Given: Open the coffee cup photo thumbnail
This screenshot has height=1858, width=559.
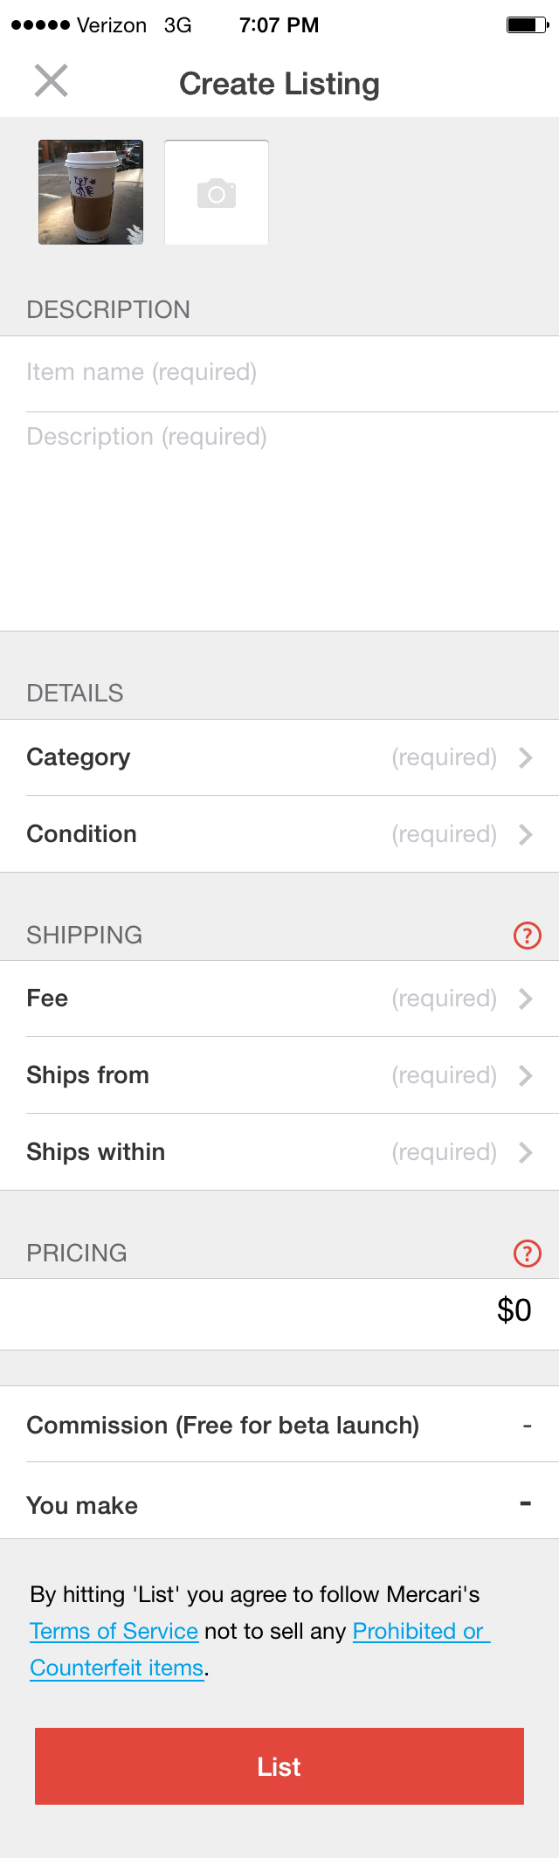Looking at the screenshot, I should coord(91,192).
